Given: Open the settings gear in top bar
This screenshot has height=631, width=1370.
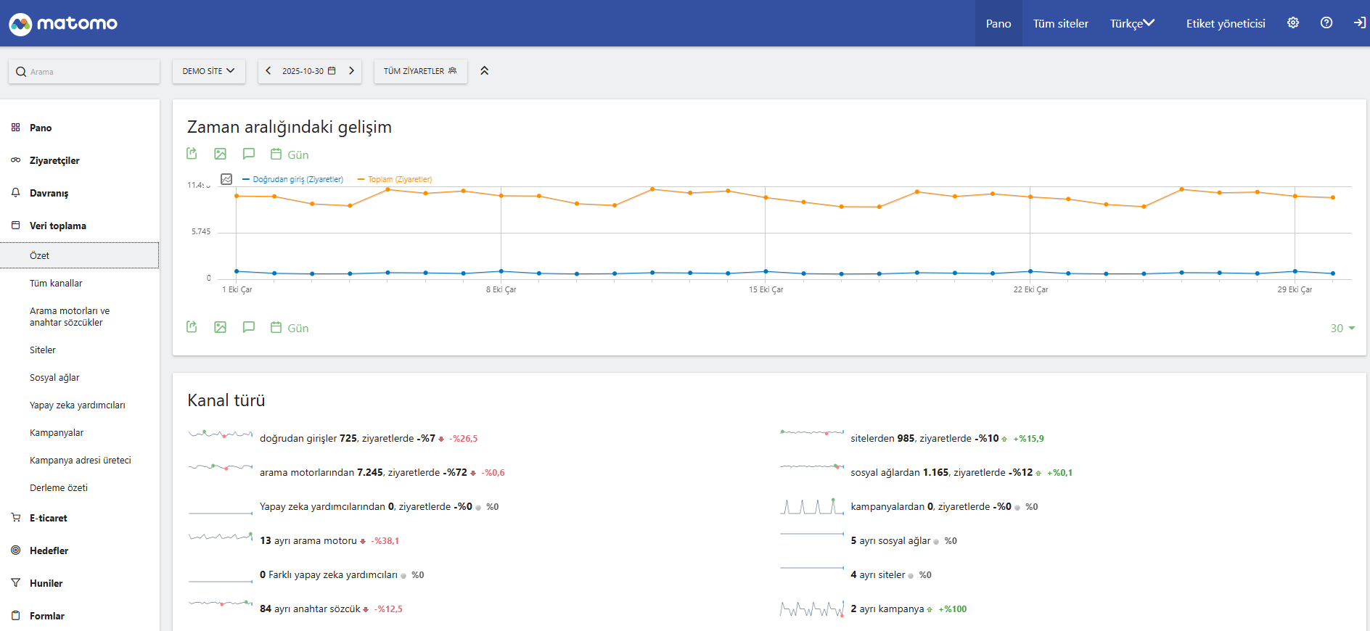Looking at the screenshot, I should 1293,23.
